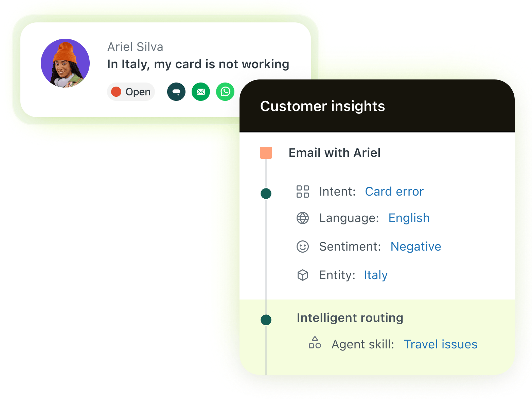Open the email channel icon
The width and height of the screenshot is (532, 399).
pyautogui.click(x=200, y=92)
